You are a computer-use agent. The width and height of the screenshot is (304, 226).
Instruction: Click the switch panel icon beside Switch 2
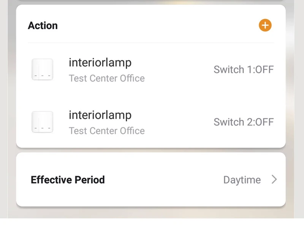click(x=42, y=122)
